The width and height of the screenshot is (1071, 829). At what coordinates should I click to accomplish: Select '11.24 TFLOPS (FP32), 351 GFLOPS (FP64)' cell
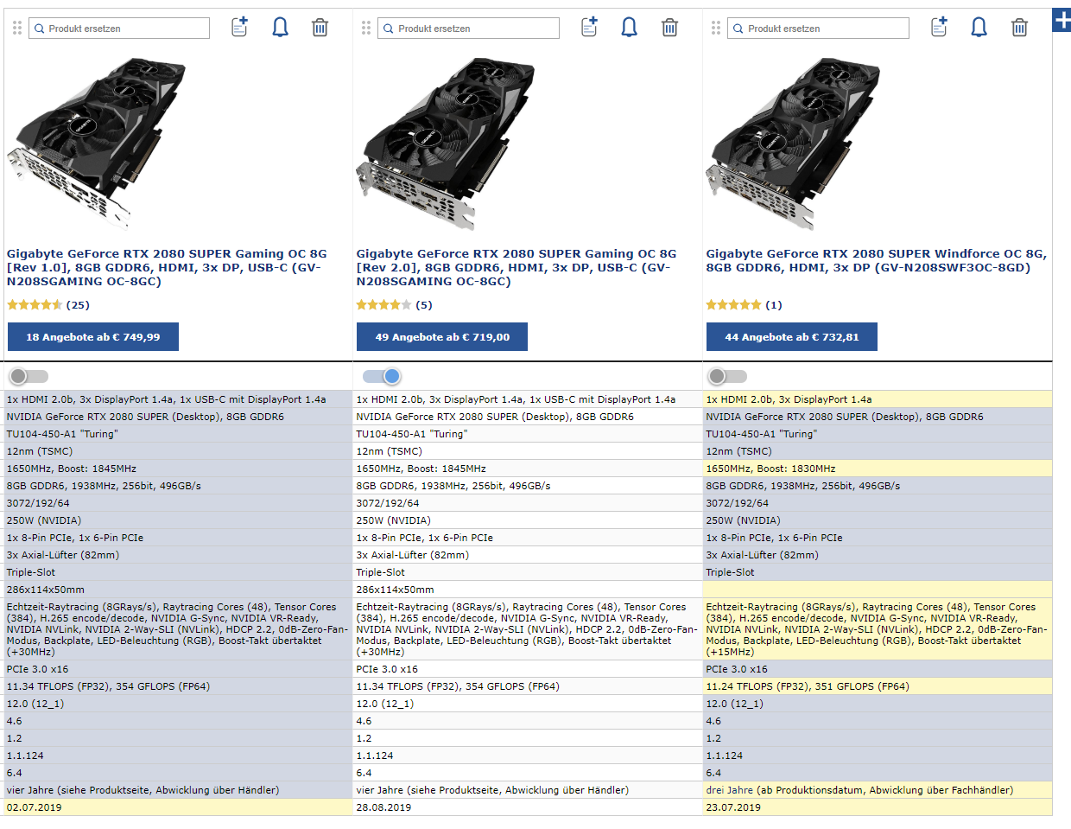(x=878, y=686)
